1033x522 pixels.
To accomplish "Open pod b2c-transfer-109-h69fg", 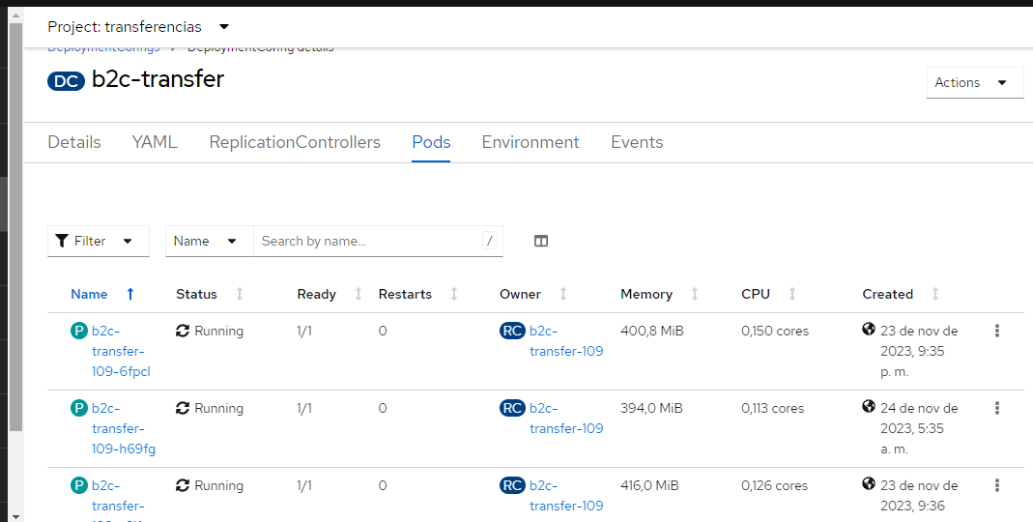I will [x=124, y=428].
